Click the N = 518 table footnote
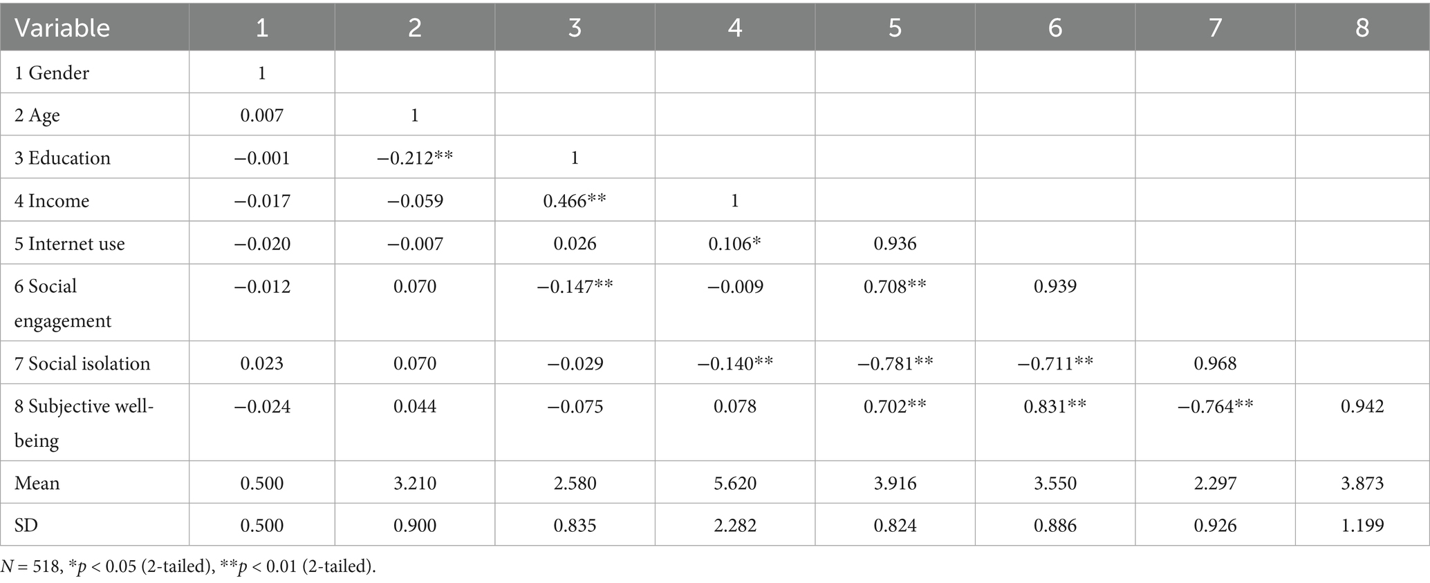The width and height of the screenshot is (1430, 583). click(188, 567)
